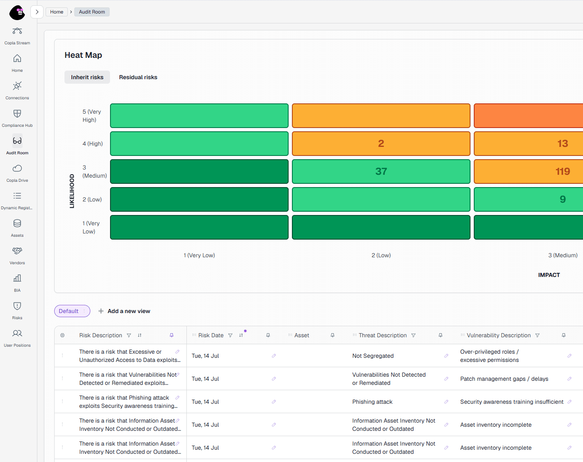Add a new view
The width and height of the screenshot is (583, 462).
click(x=124, y=311)
